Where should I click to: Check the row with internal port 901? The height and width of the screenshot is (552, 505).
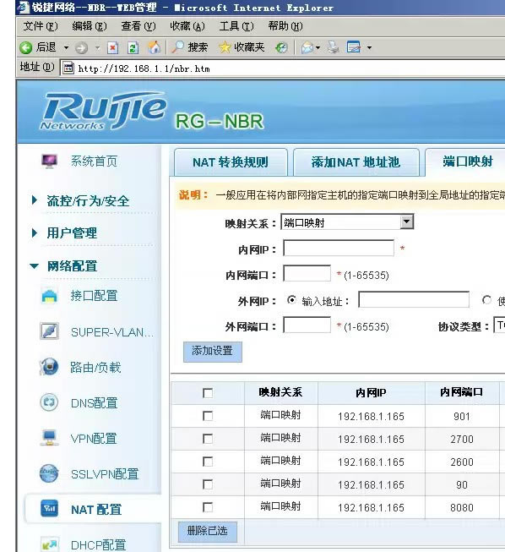(x=208, y=416)
